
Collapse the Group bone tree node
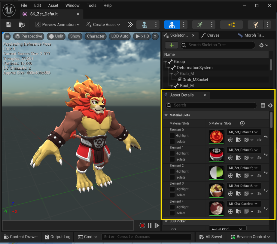[166, 62]
